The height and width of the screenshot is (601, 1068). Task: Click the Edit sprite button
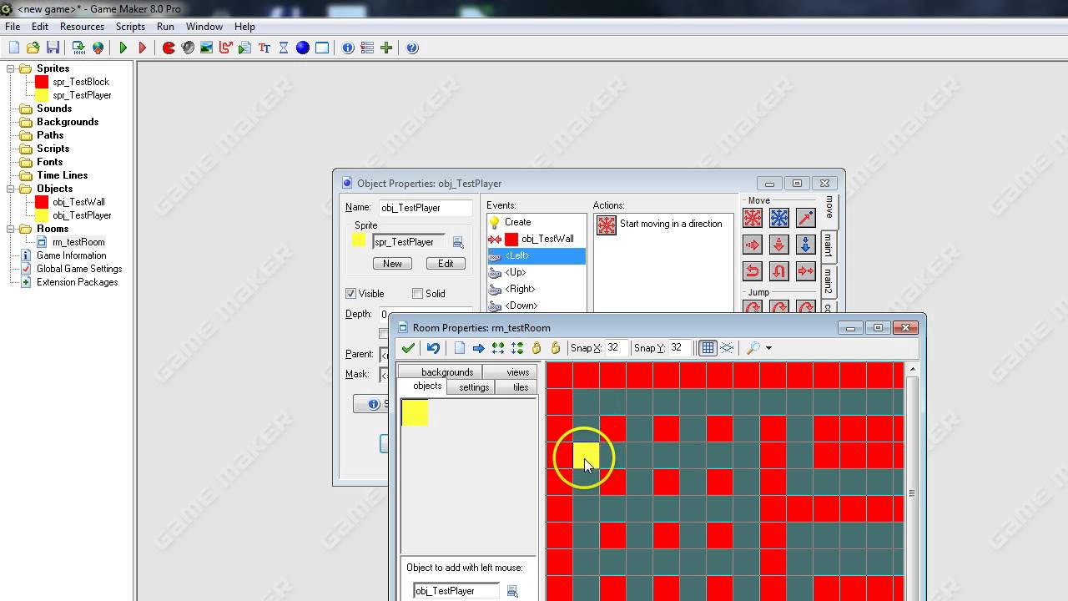click(x=446, y=263)
